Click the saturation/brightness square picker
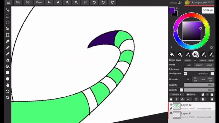The width and height of the screenshot is (219, 123). [192, 31]
